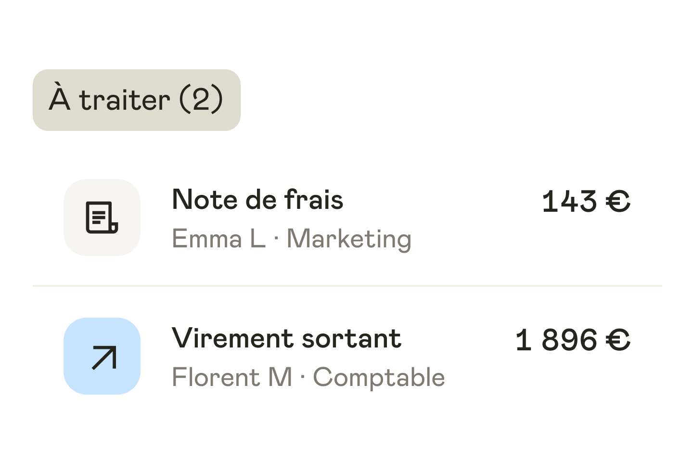Click the 143 € amount

click(586, 201)
